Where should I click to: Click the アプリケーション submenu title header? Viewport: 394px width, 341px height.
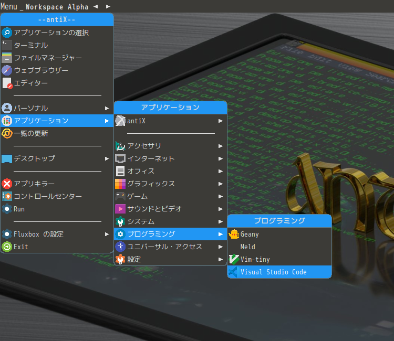[170, 108]
